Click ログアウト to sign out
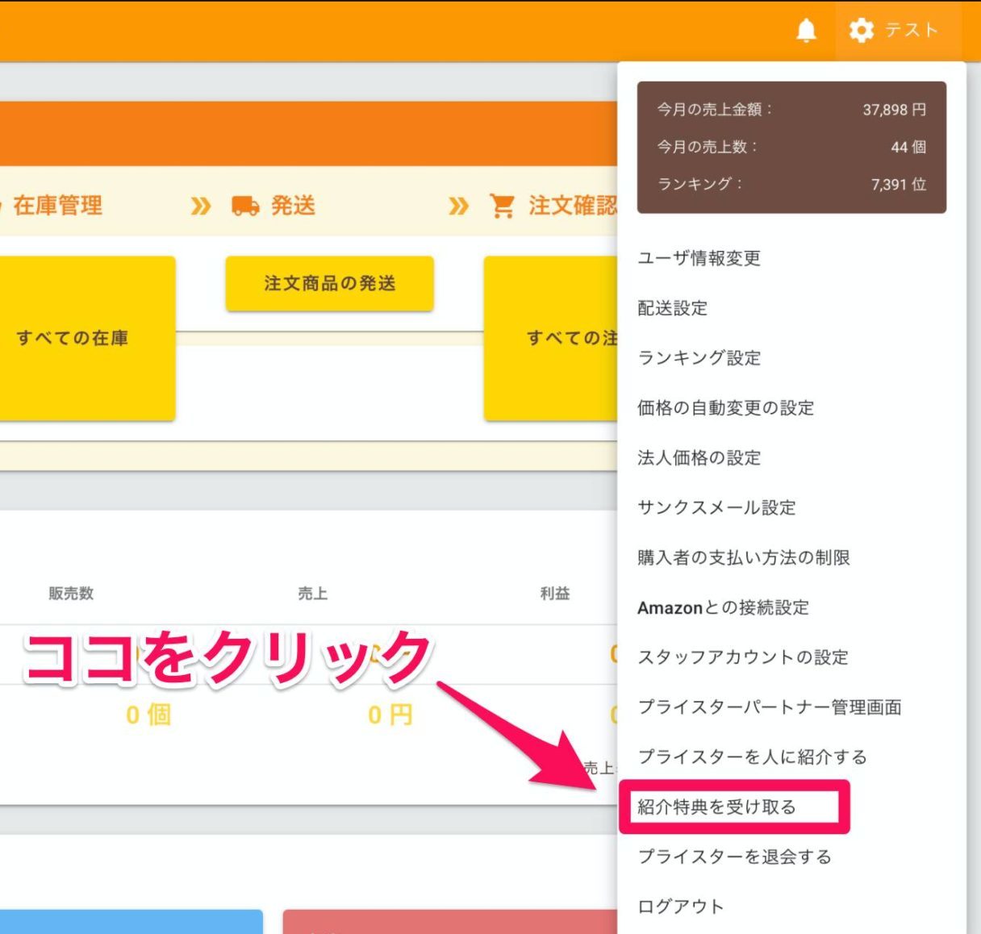Image resolution: width=981 pixels, height=934 pixels. 681,907
